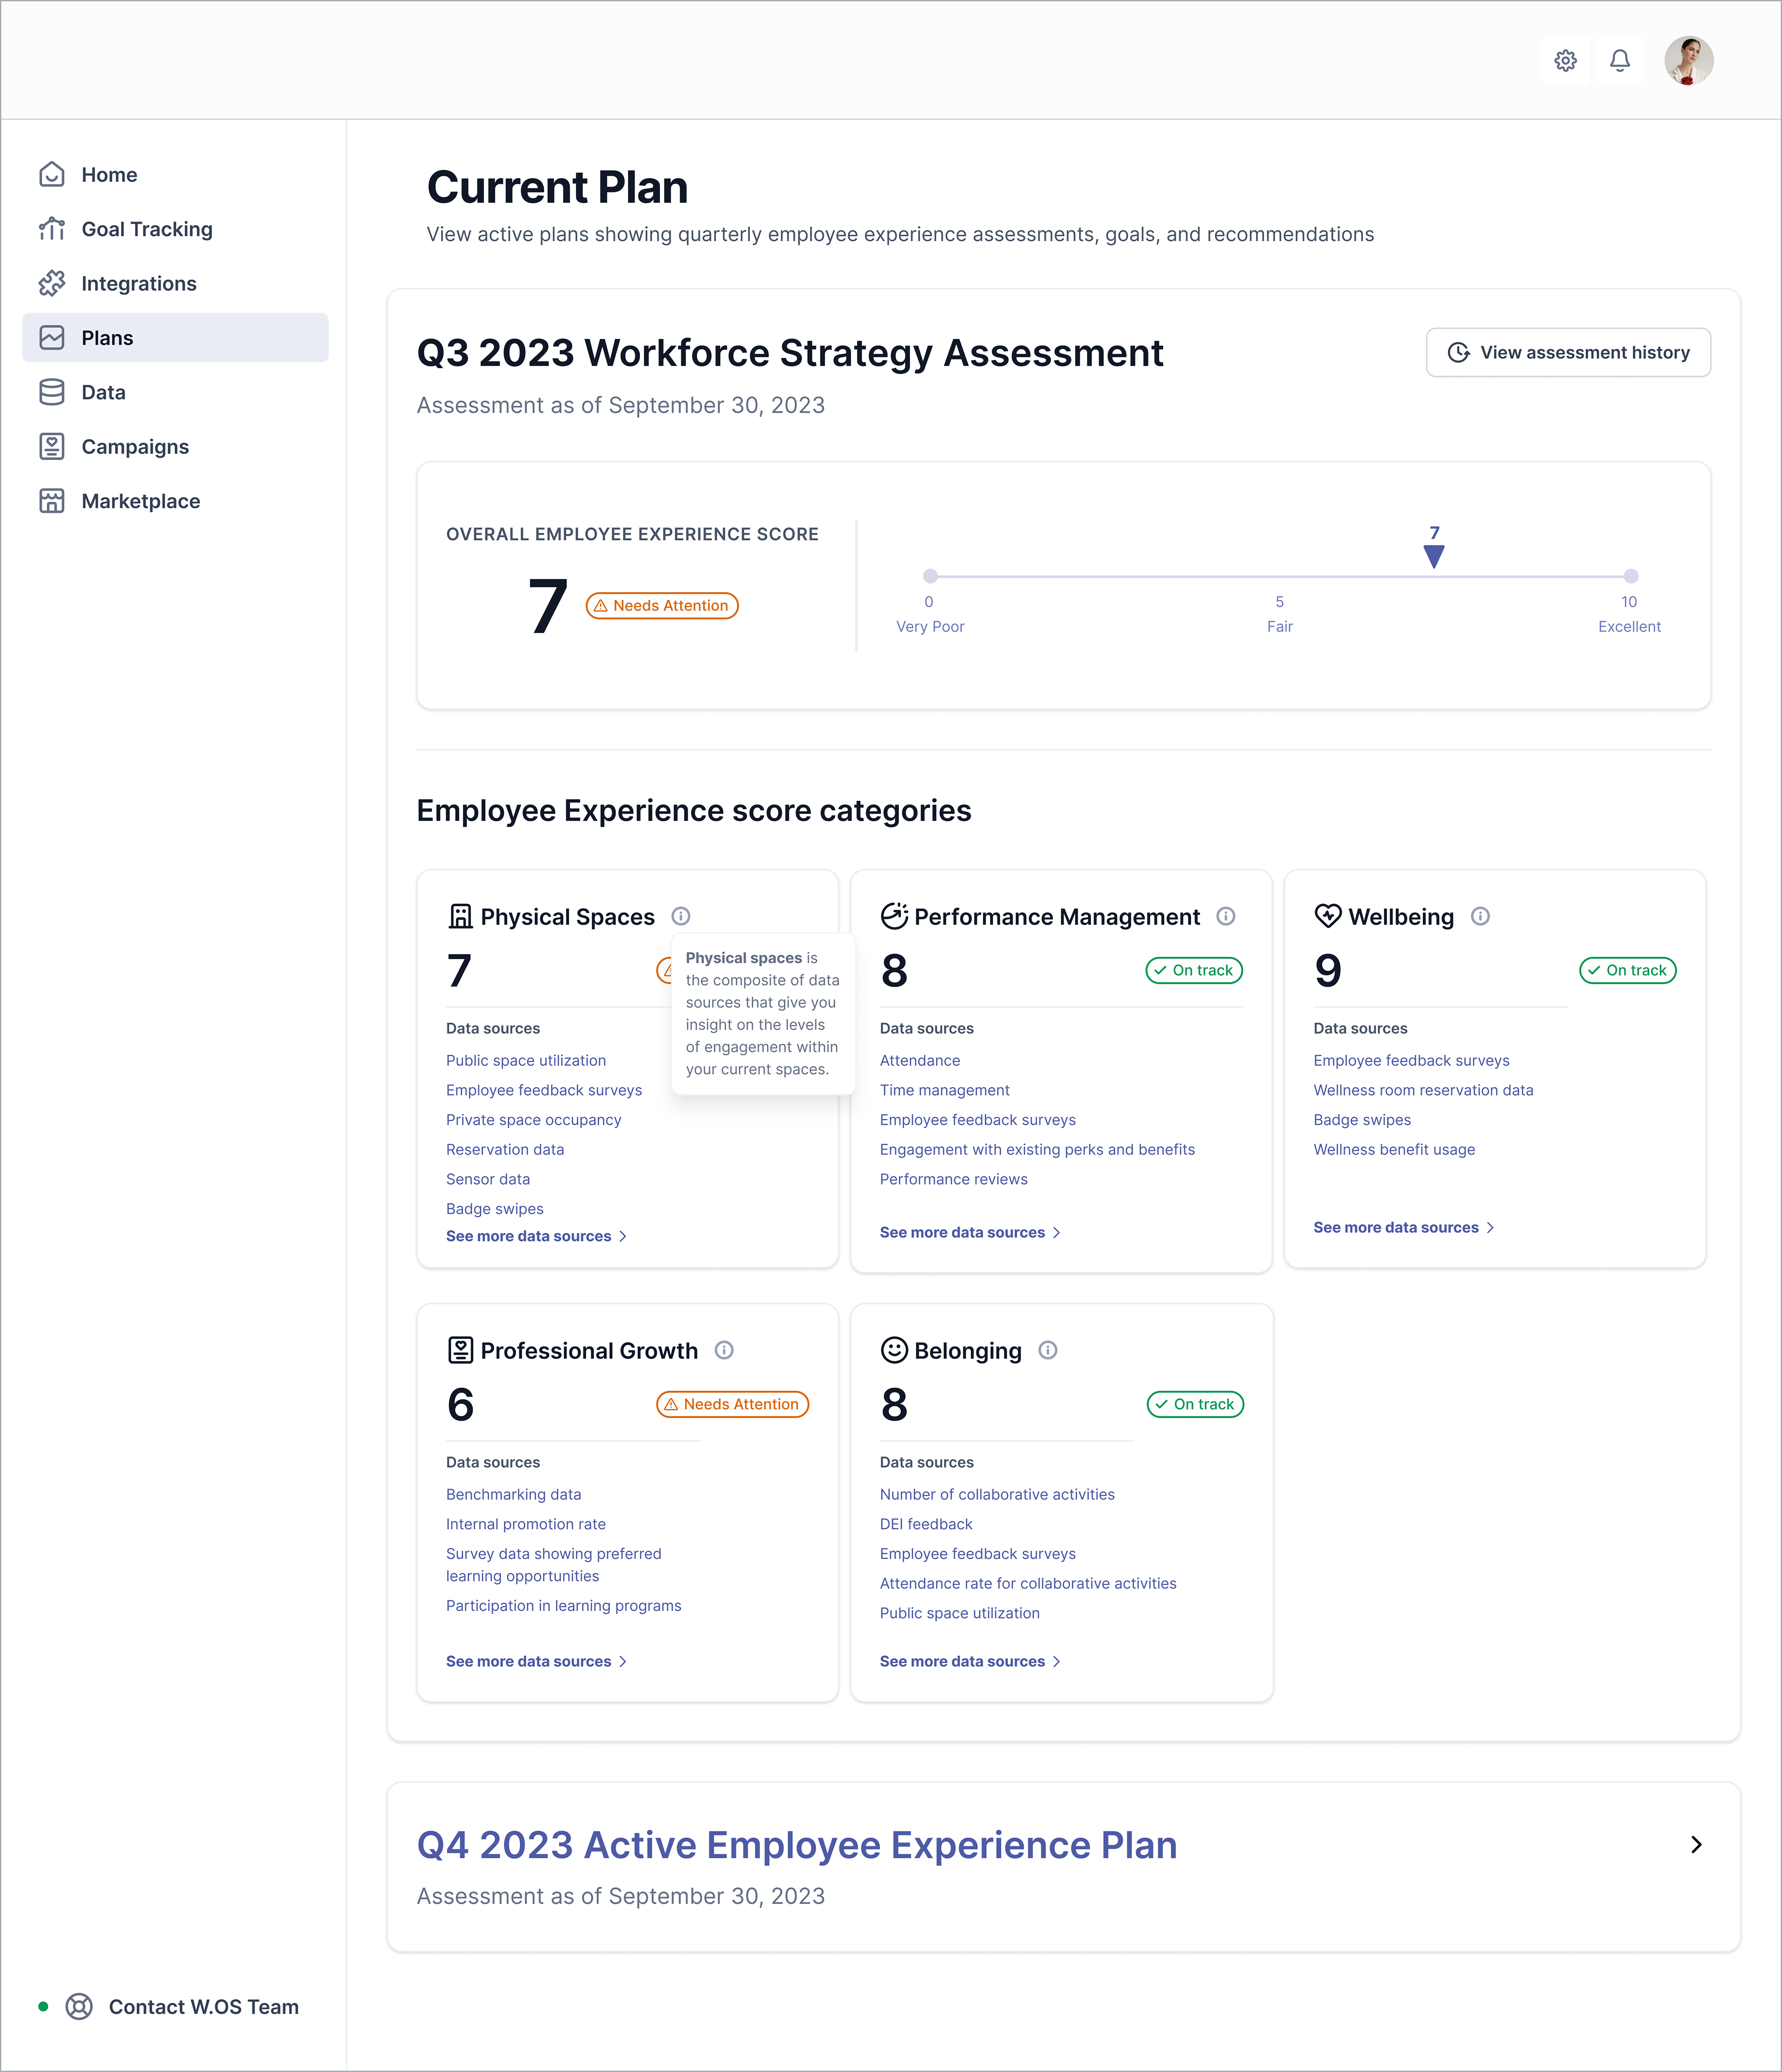The width and height of the screenshot is (1782, 2072).
Task: Open Reservation data link
Action: 505,1150
